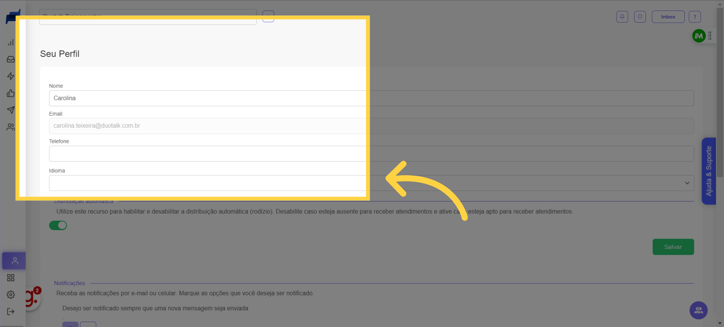724x327 pixels.
Task: Click the shield icon in top bar
Action: click(x=640, y=17)
